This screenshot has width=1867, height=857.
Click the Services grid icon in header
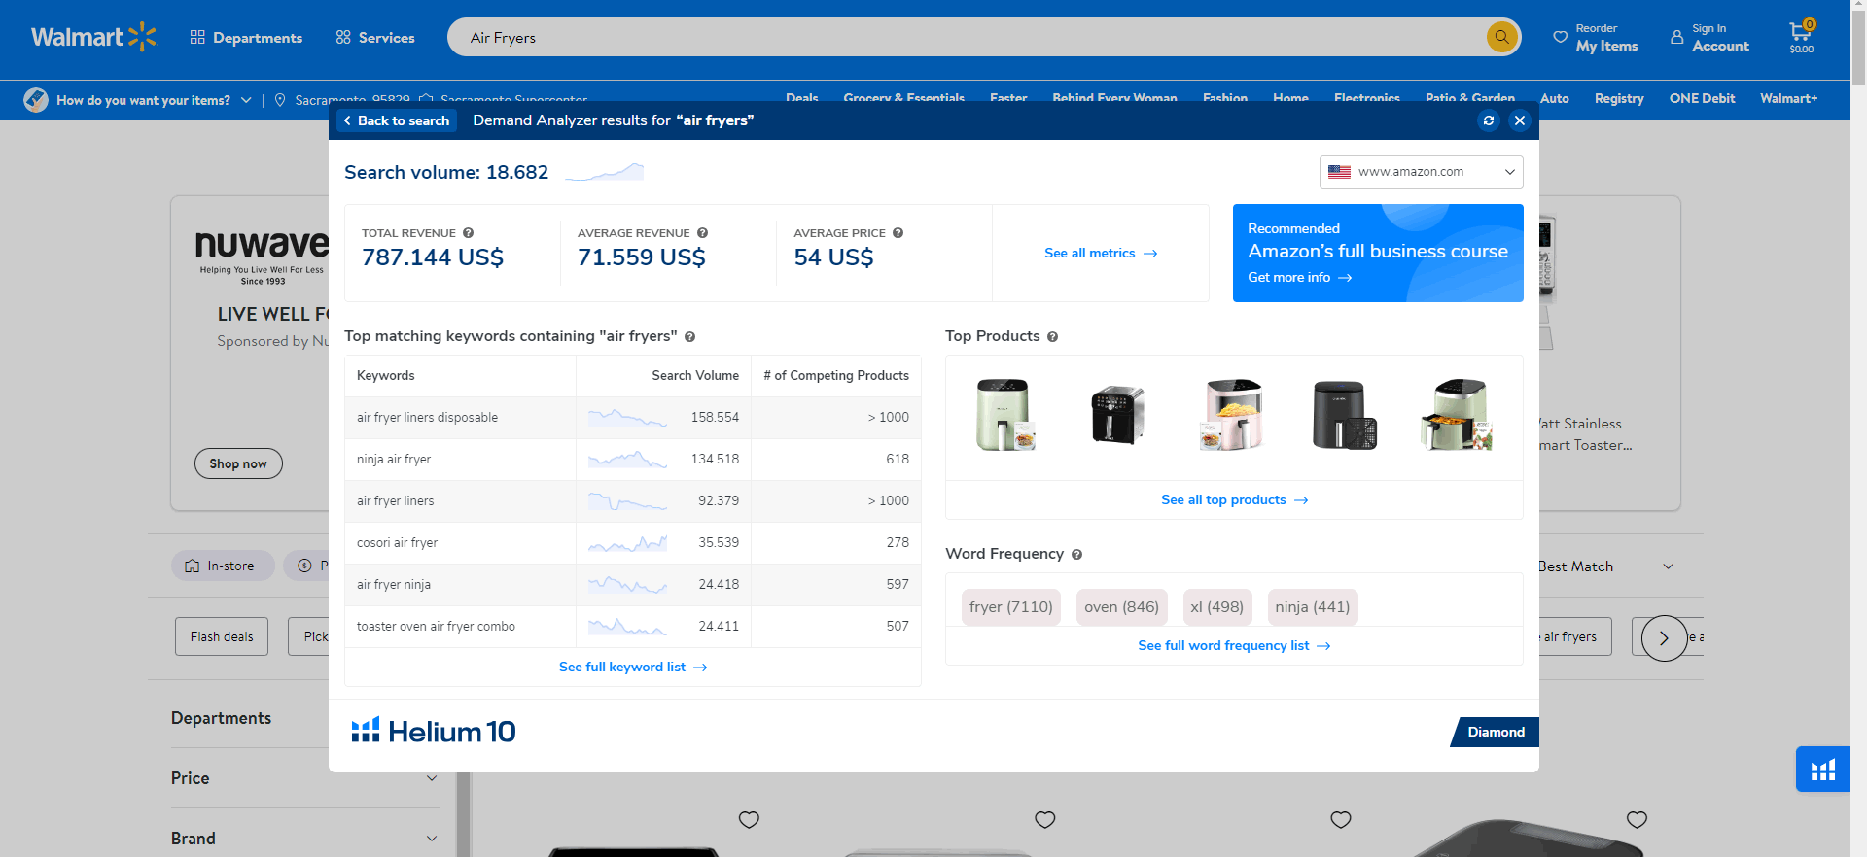[x=343, y=37]
